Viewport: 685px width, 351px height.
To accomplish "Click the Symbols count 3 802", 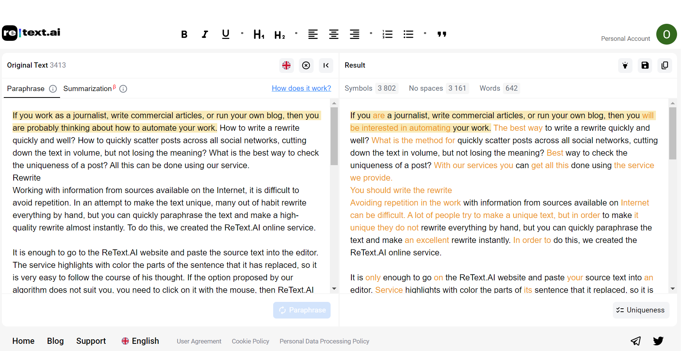I will (387, 88).
